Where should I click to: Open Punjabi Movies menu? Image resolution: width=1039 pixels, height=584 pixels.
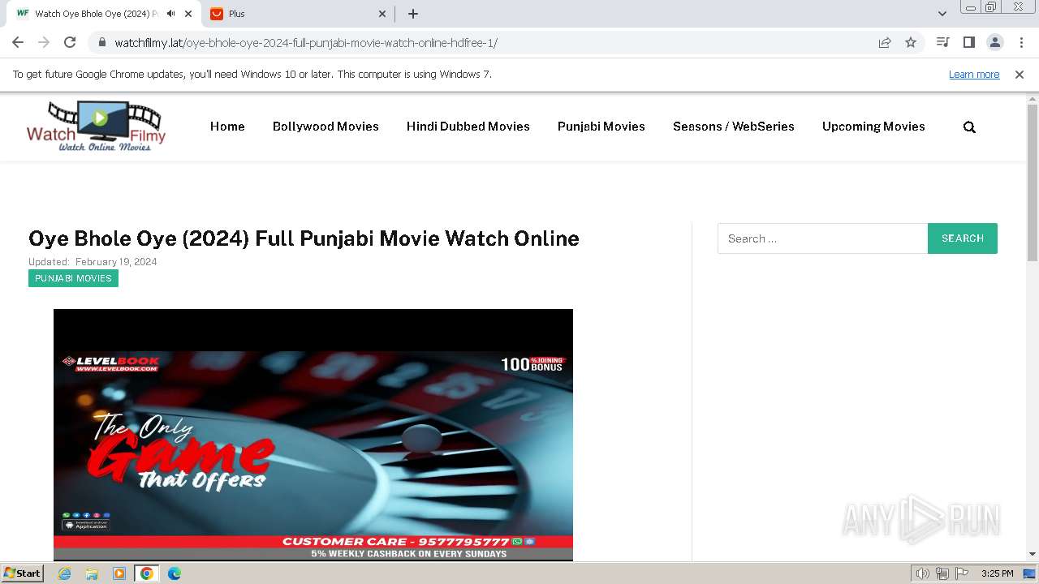(x=601, y=127)
